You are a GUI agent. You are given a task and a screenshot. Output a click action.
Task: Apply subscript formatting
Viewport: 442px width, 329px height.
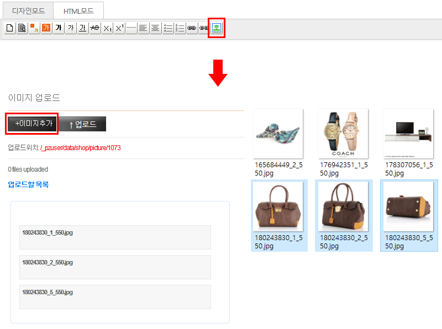107,28
